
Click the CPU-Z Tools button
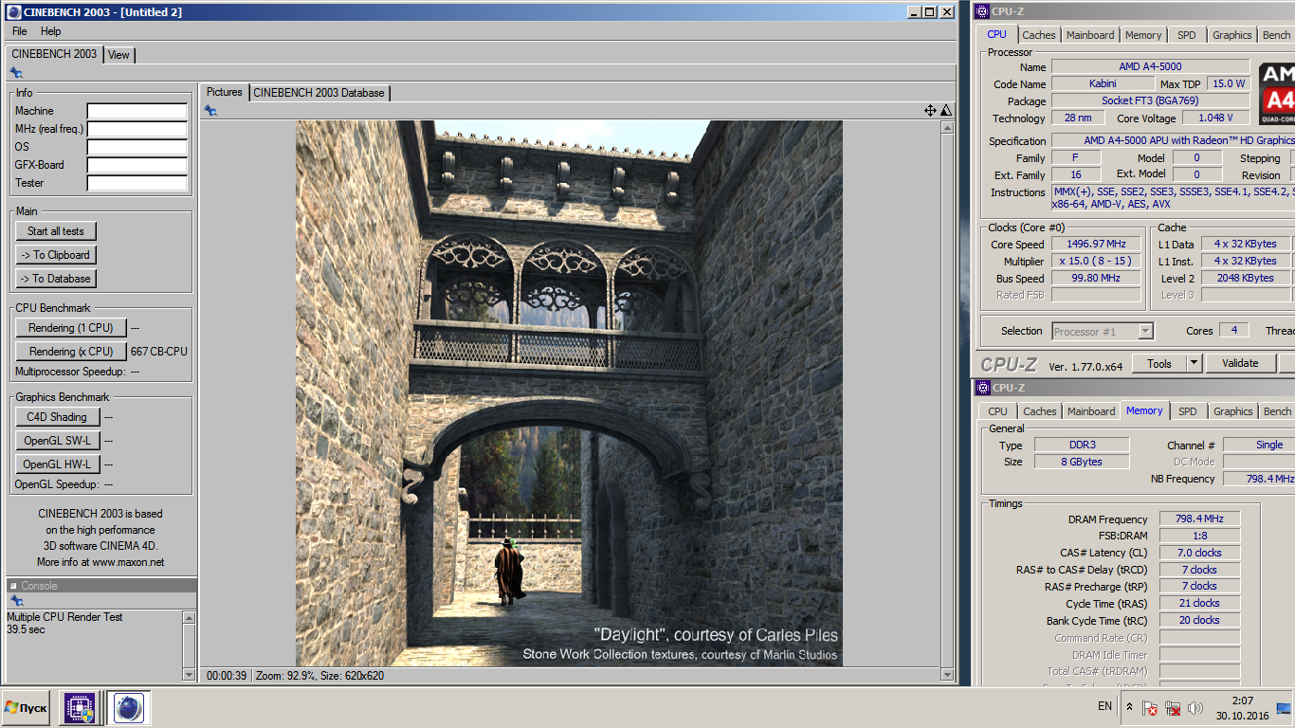coord(1159,363)
